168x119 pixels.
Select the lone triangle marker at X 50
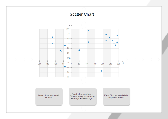(x=79, y=50)
